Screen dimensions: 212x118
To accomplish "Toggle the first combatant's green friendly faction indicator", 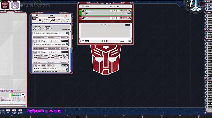I will click(121, 11).
